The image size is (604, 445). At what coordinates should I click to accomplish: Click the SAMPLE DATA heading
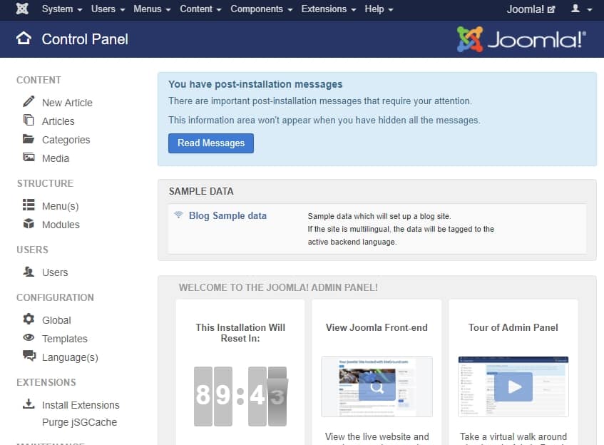(201, 191)
